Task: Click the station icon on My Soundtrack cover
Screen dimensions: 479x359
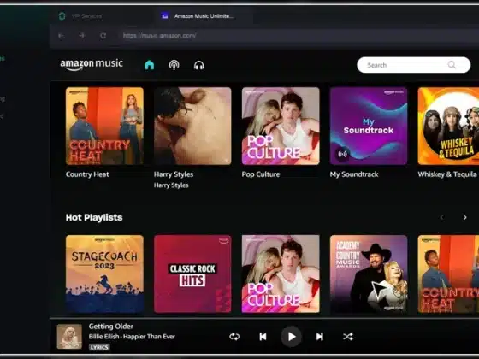Action: pos(342,154)
